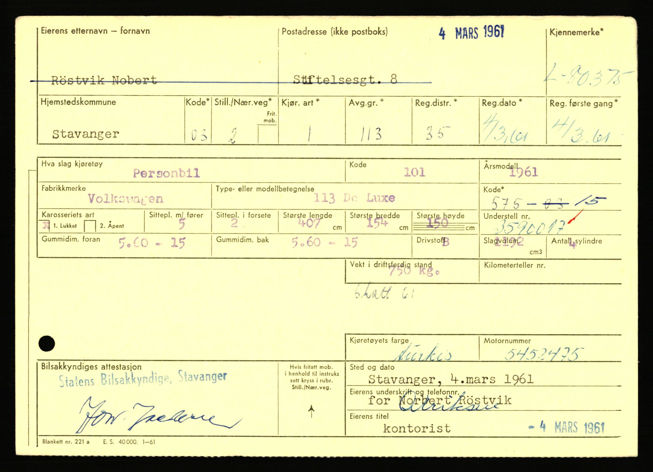The height and width of the screenshot is (472, 653).
Task: Select the model '113 De Luxe'
Action: coord(354,198)
